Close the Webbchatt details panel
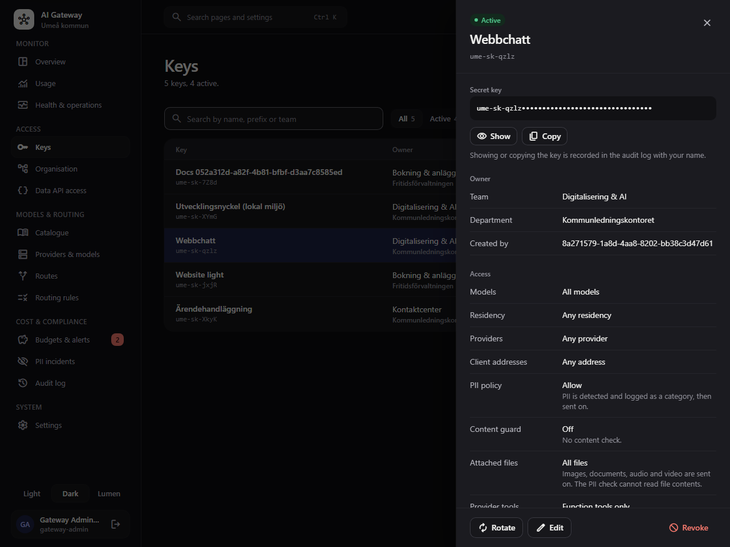730x547 pixels. pos(707,23)
